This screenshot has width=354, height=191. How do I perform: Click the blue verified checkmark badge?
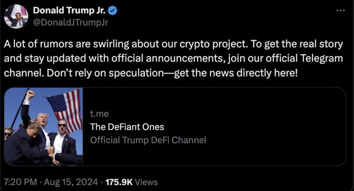tap(113, 11)
